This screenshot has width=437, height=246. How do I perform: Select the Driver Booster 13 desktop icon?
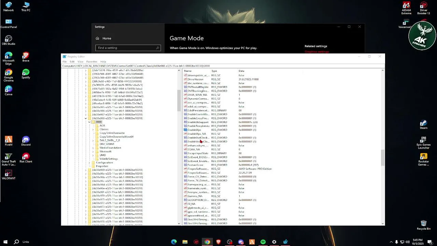coord(424,8)
